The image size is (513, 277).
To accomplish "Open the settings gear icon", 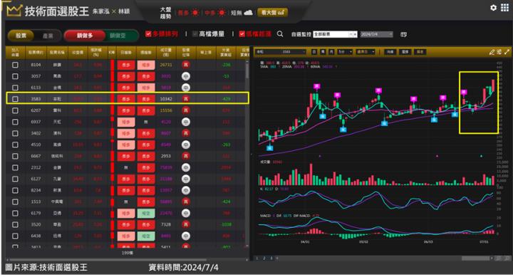I will click(x=493, y=8).
